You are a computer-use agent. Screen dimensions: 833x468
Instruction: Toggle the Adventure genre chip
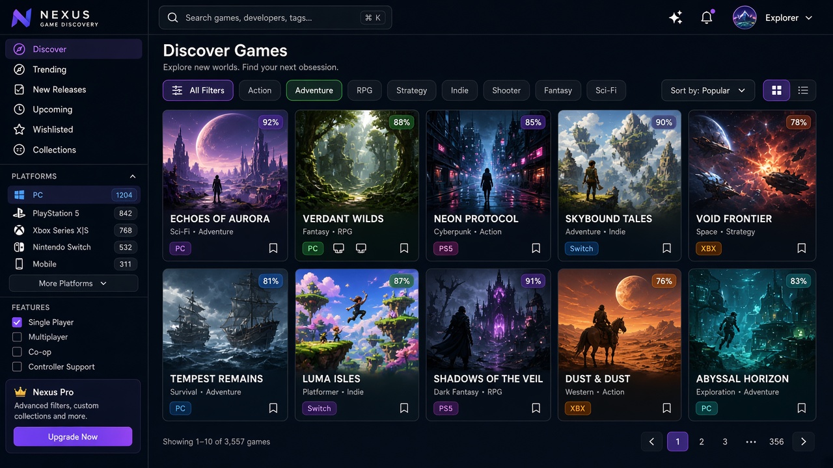point(314,90)
